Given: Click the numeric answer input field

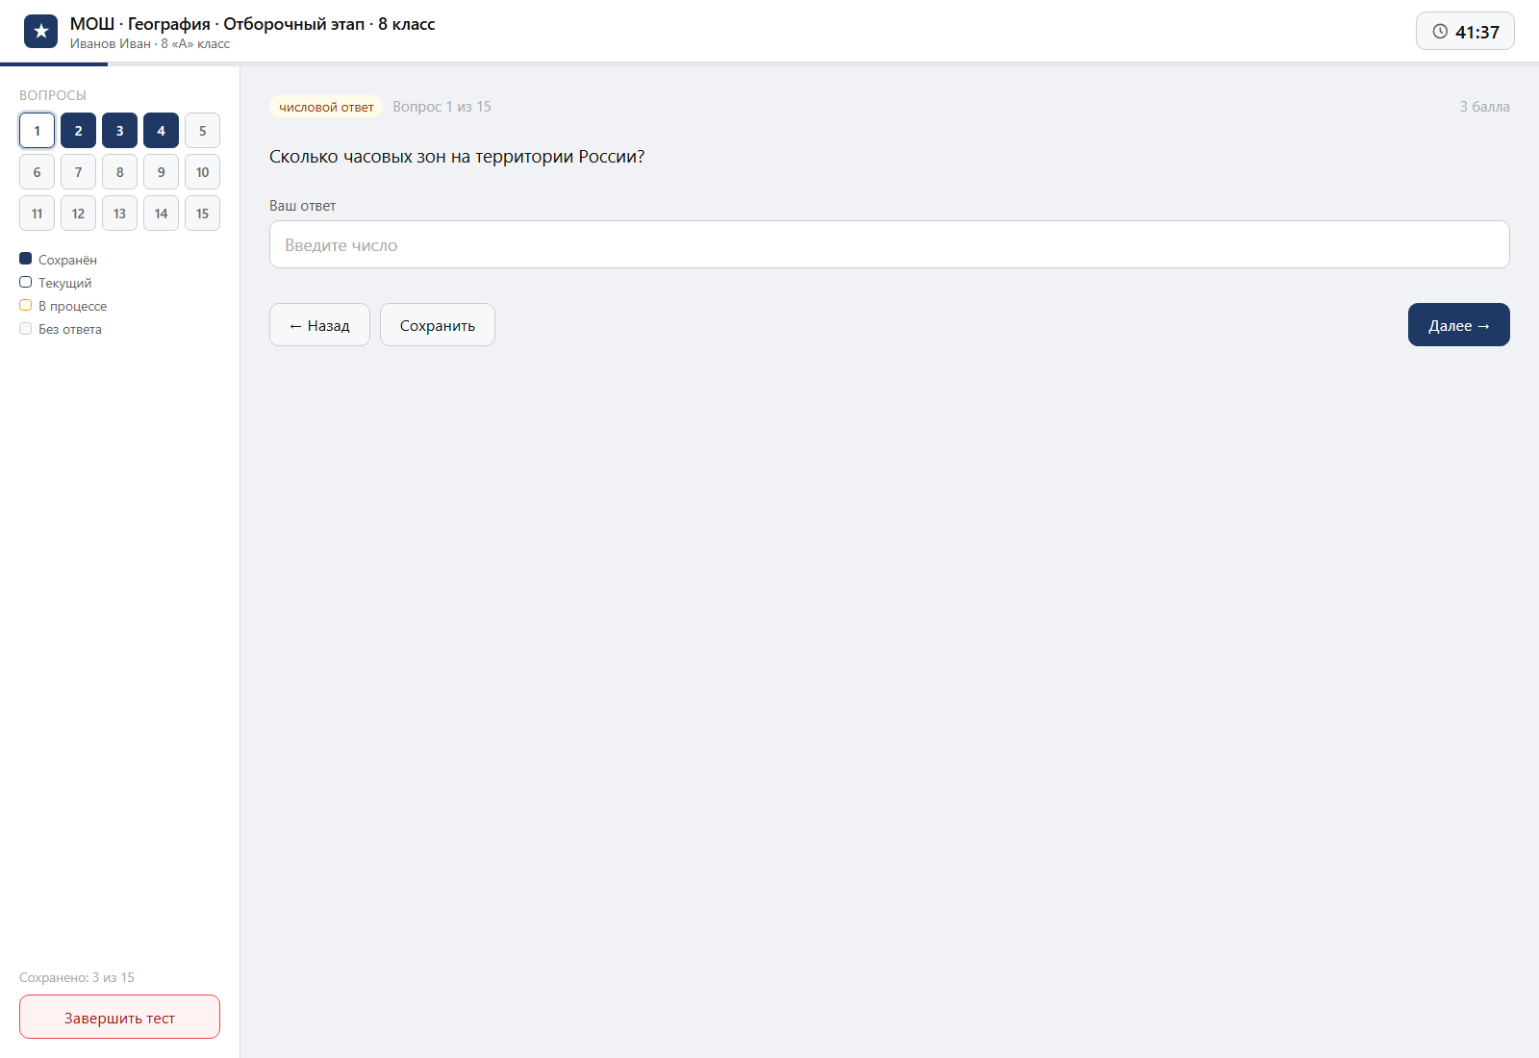Looking at the screenshot, I should (x=890, y=244).
